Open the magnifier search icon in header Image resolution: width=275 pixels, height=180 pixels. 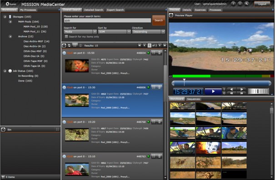[246, 4]
